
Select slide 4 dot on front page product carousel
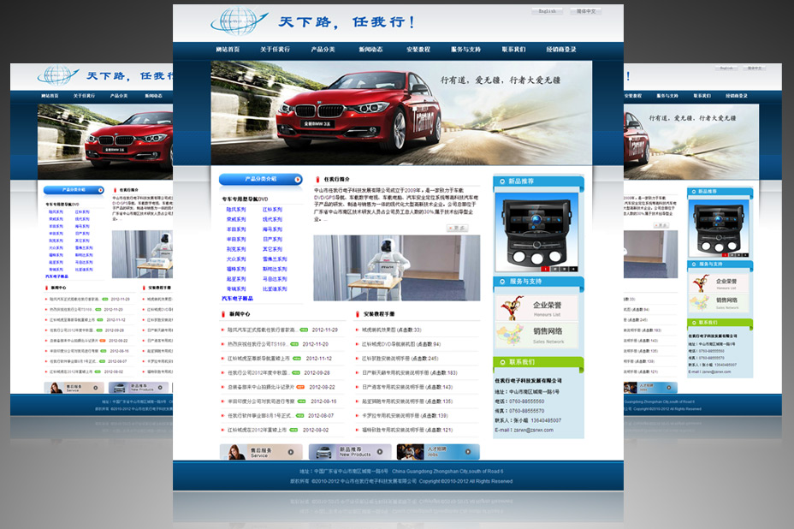573,269
